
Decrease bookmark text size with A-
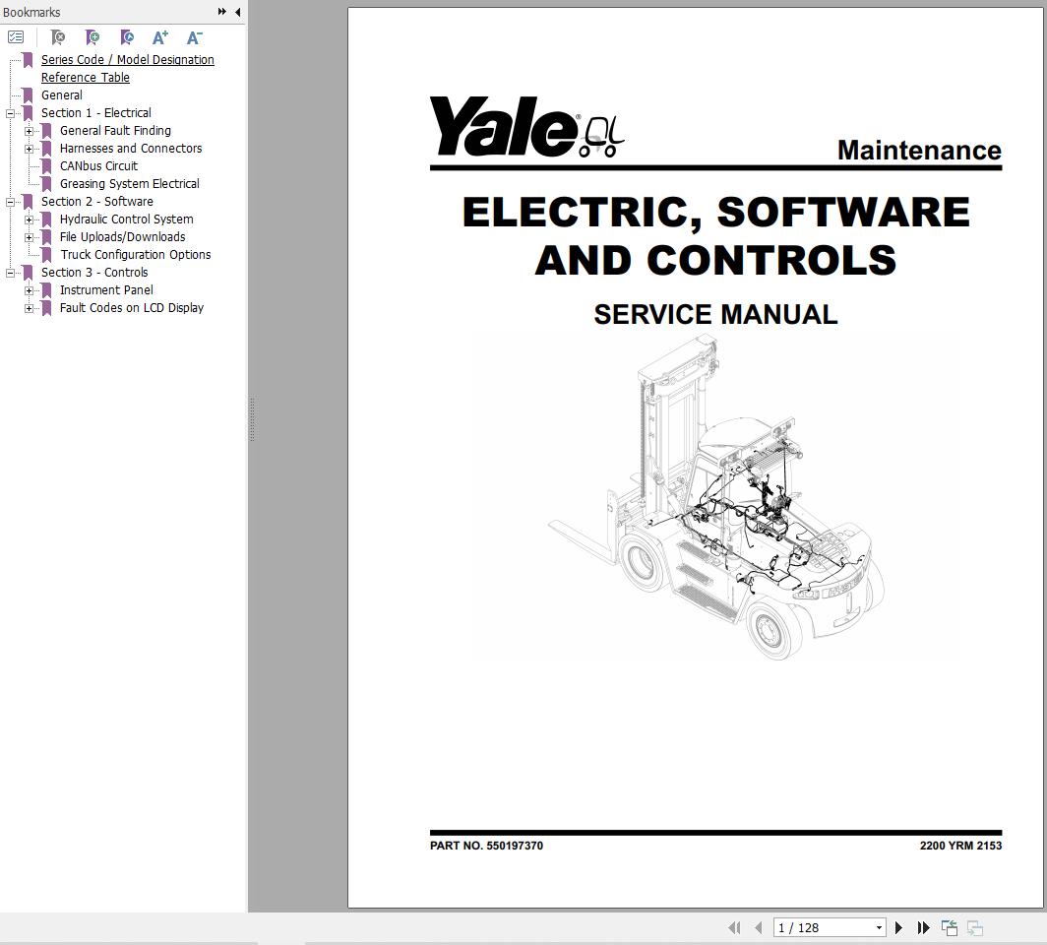pos(195,37)
